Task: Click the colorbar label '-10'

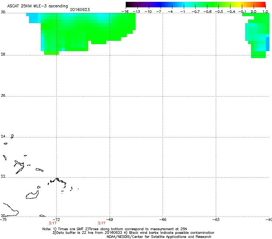Action: pyautogui.click(x=148, y=12)
